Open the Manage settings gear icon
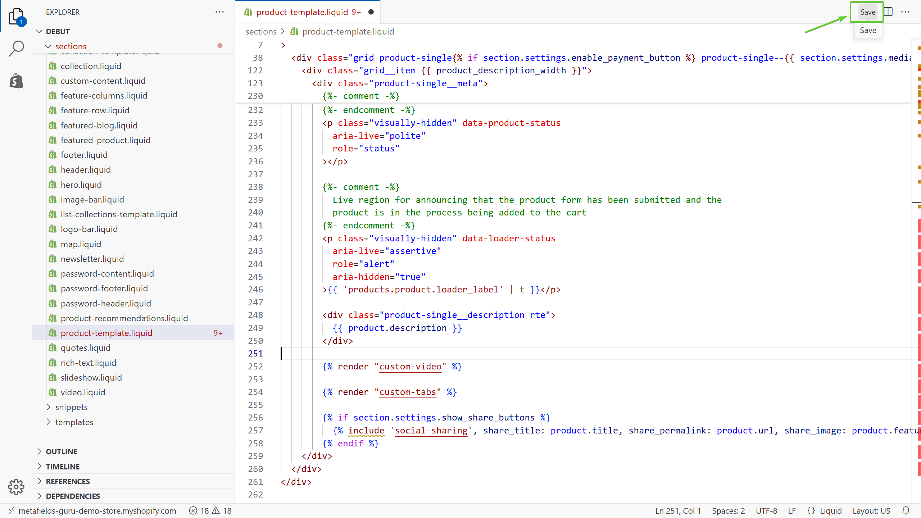This screenshot has width=921, height=518. pyautogui.click(x=16, y=487)
